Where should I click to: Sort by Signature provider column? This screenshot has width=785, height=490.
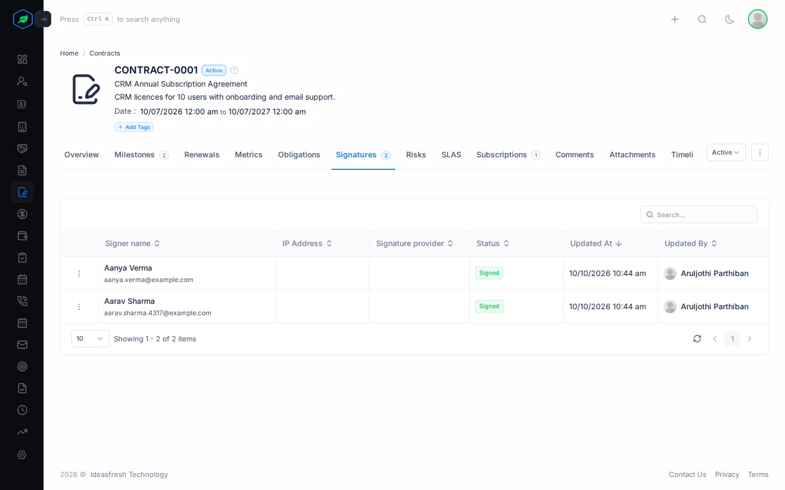click(415, 243)
